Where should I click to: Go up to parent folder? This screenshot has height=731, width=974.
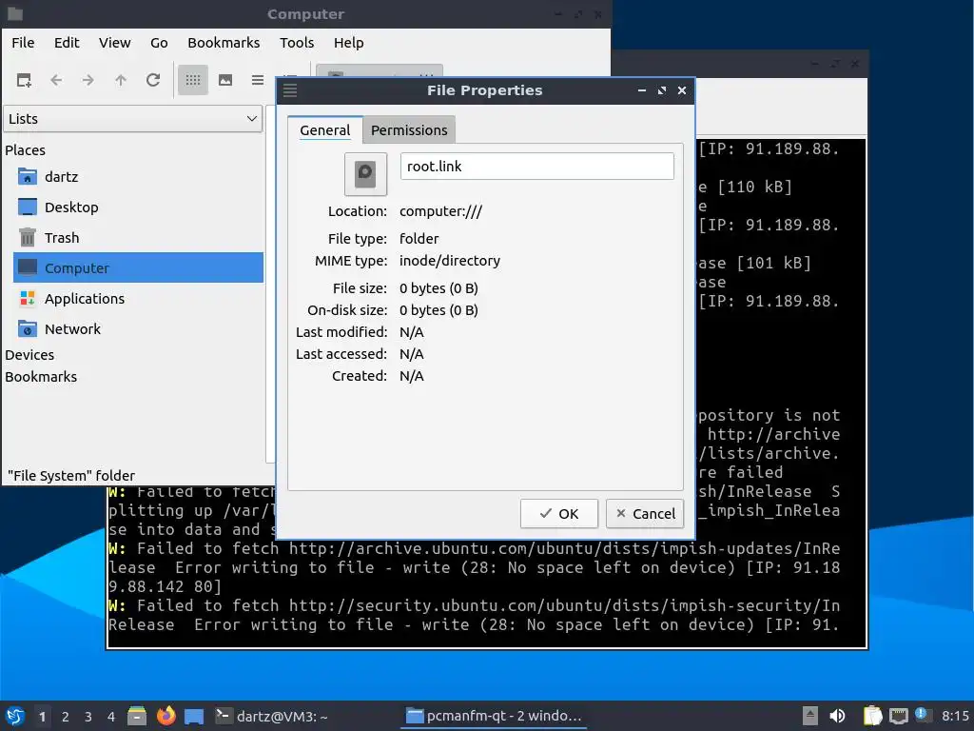coord(121,80)
